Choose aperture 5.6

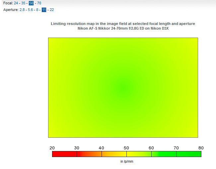click(x=31, y=10)
